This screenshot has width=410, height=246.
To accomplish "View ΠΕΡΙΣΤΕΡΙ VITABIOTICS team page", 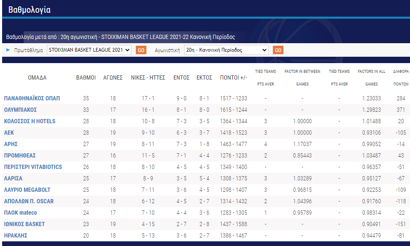I will 33,167.
